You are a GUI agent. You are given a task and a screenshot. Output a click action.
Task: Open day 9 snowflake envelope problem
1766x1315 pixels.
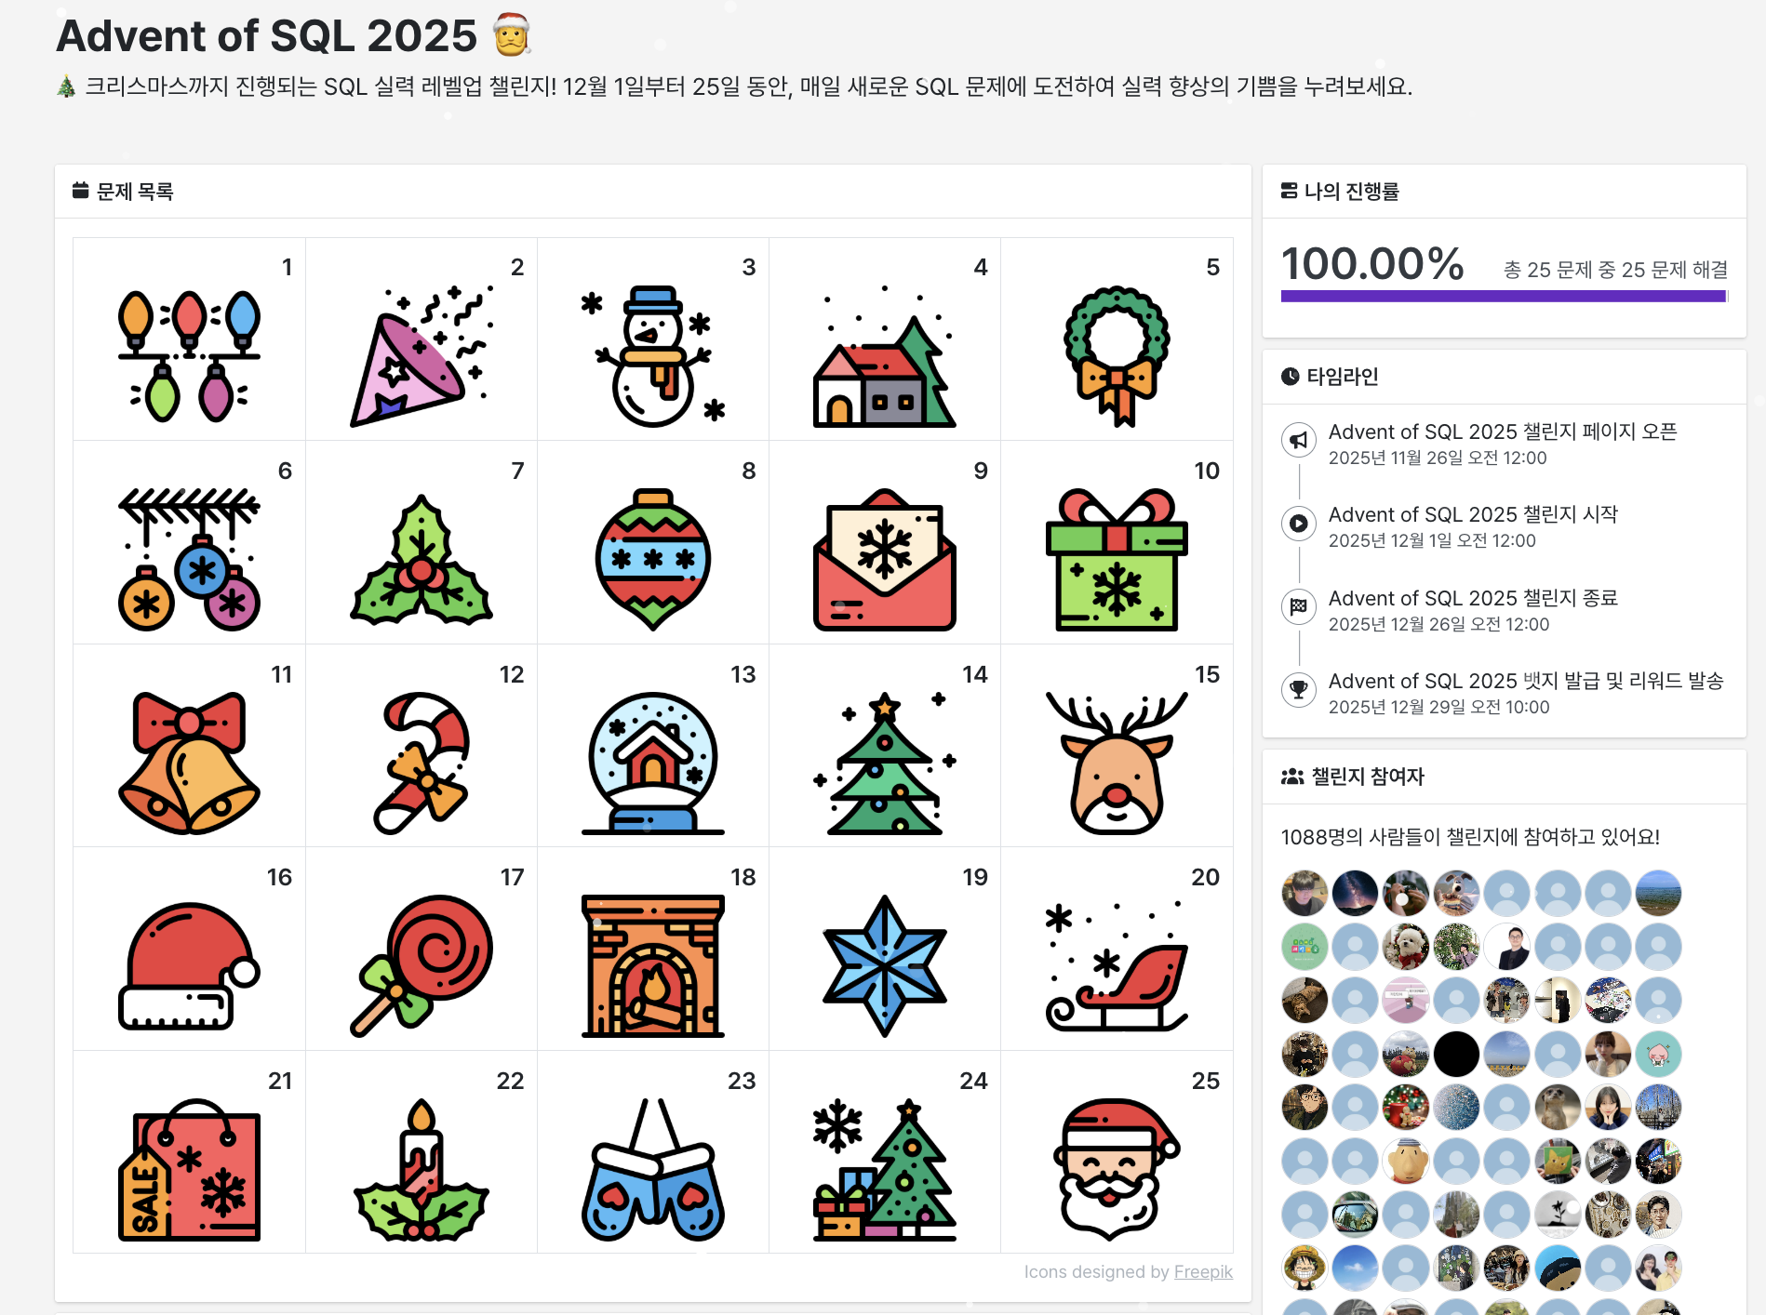[x=885, y=542]
